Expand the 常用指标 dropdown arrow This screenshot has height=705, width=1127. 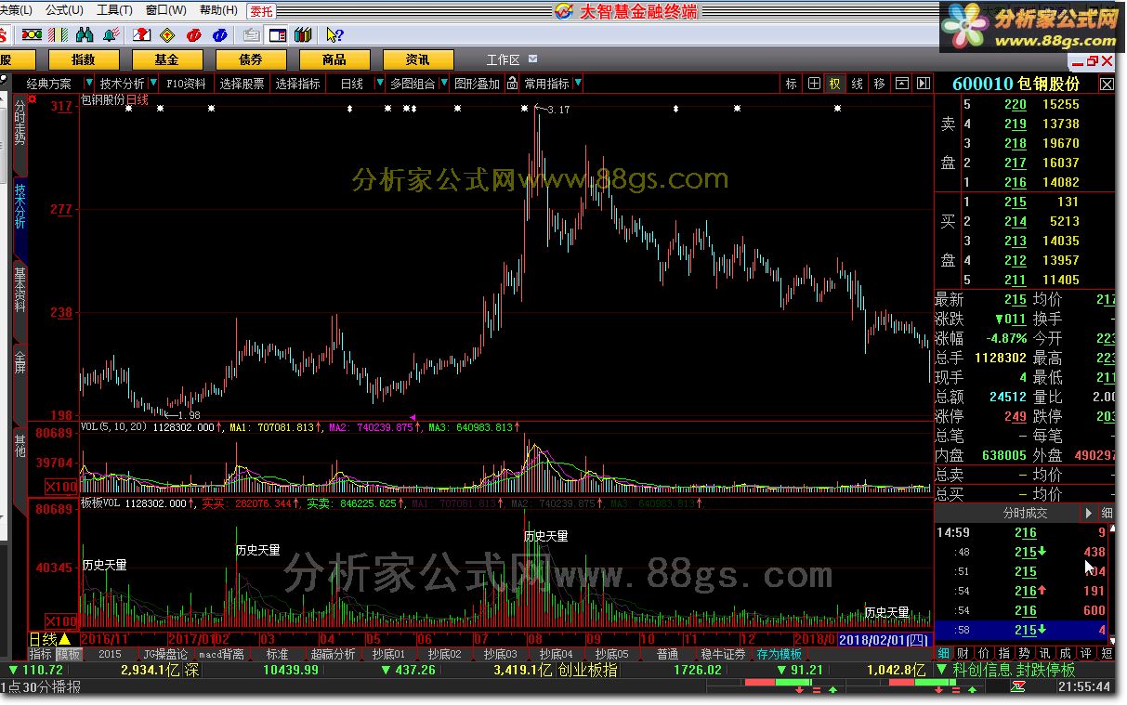click(578, 84)
